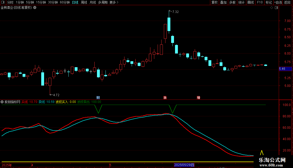Switch to 日线 daily chart
The height and width of the screenshot is (168, 293).
pos(75,2)
